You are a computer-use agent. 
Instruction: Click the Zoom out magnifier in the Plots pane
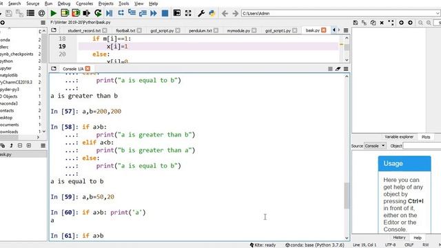coord(420,23)
